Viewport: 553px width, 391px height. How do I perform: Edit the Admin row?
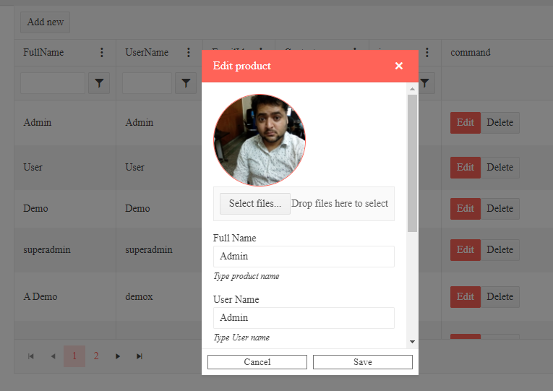[466, 123]
